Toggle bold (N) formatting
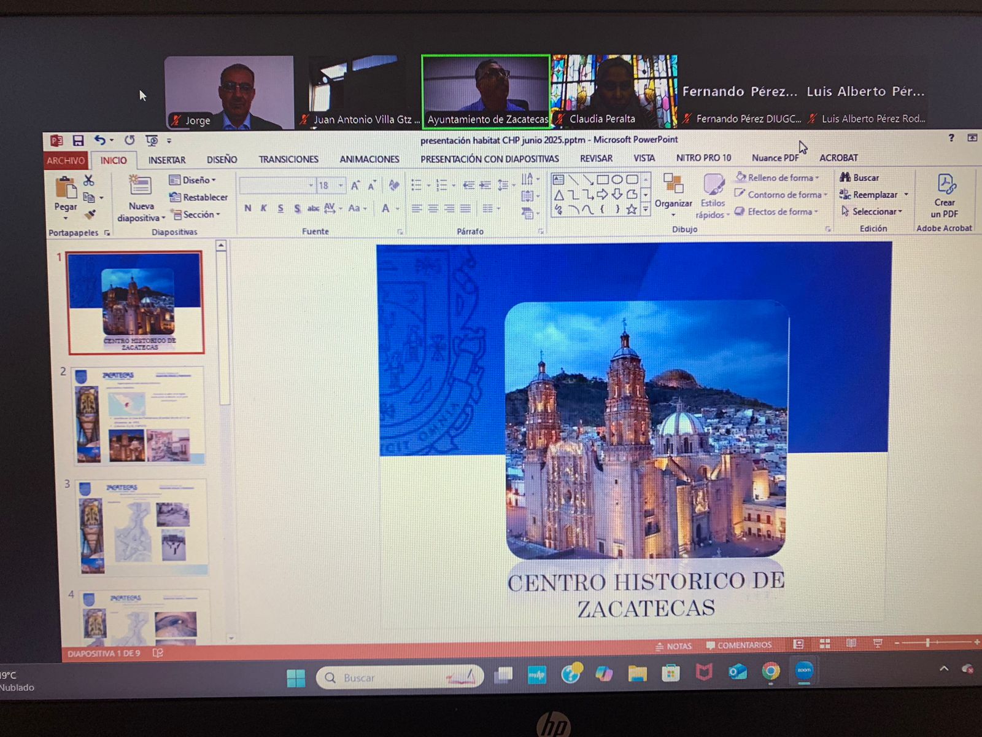Image resolution: width=982 pixels, height=737 pixels. [x=247, y=208]
